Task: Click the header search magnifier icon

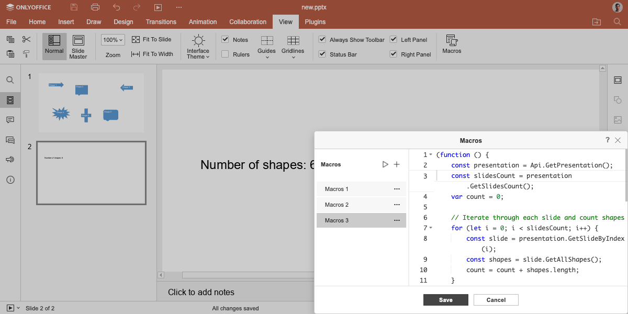Action: [617, 22]
